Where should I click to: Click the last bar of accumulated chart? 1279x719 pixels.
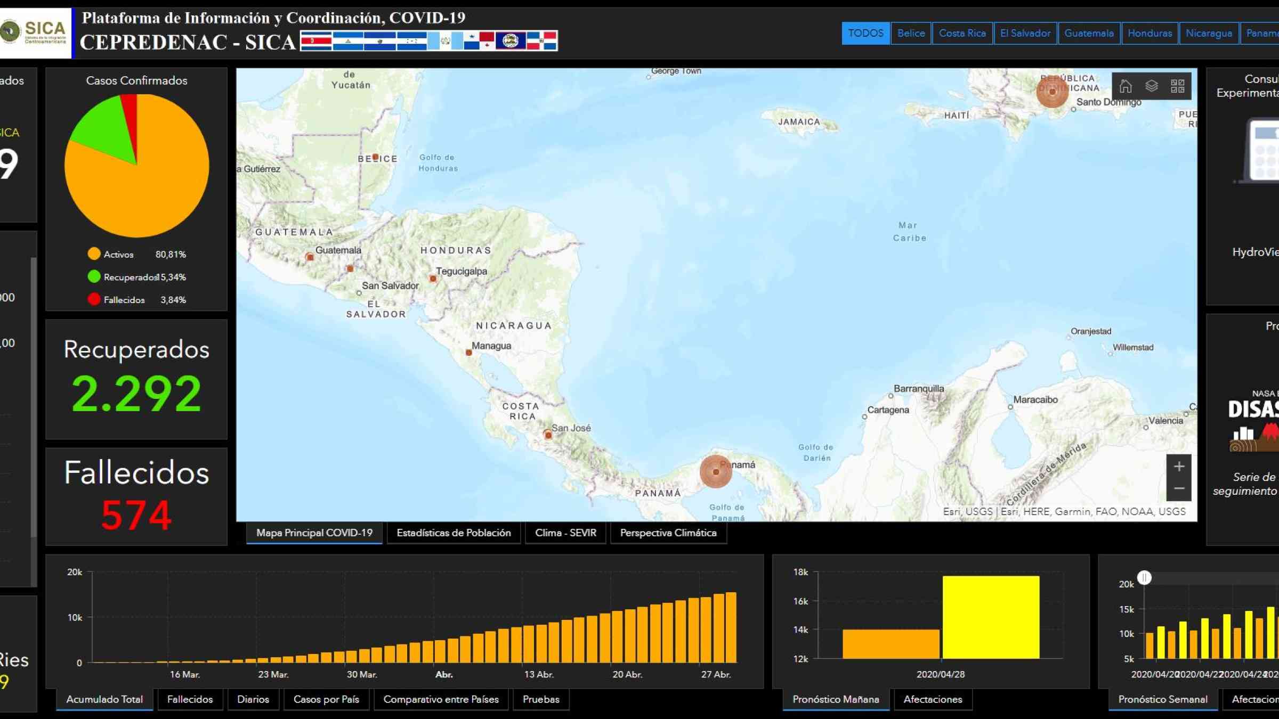pyautogui.click(x=731, y=627)
